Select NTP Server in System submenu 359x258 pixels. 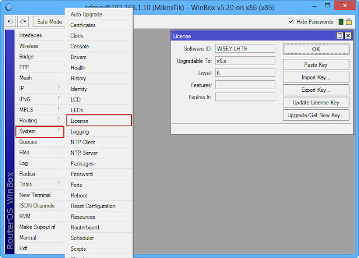(99, 153)
